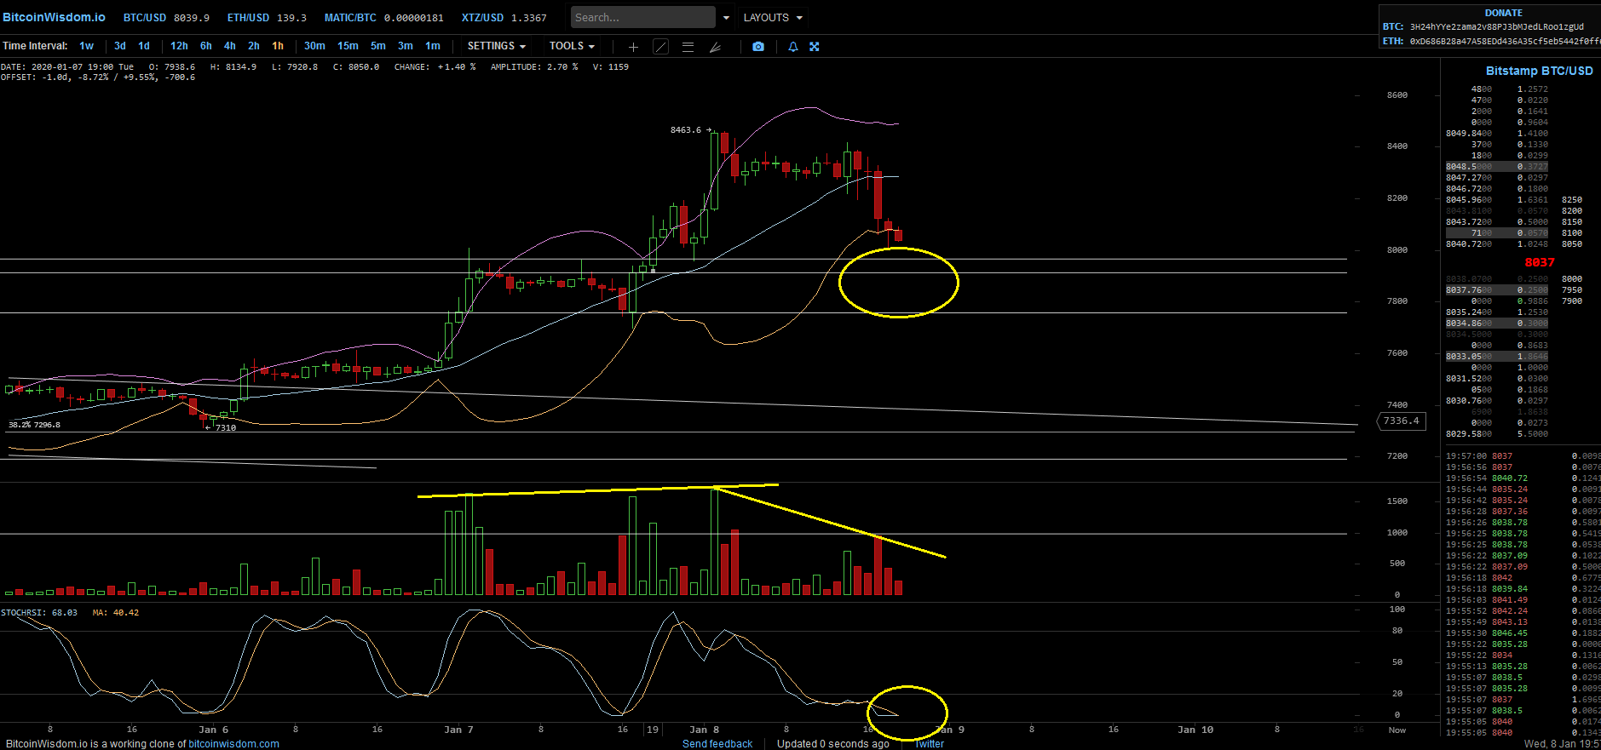Screen dimensions: 1601x750
Task: Click the AMPLITUDE 2.70 % readout
Action: tap(534, 67)
